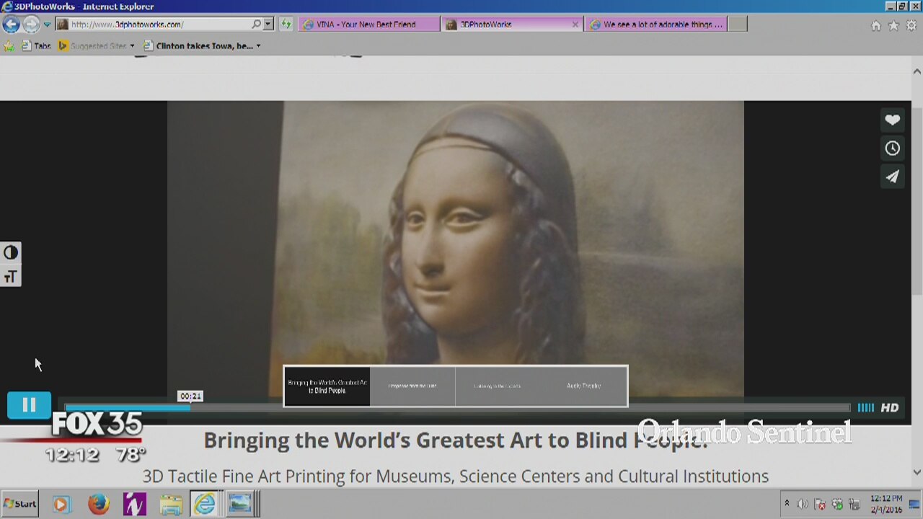Viewport: 923px width, 519px height.
Task: Seek along the video progress bar
Action: coord(457,407)
